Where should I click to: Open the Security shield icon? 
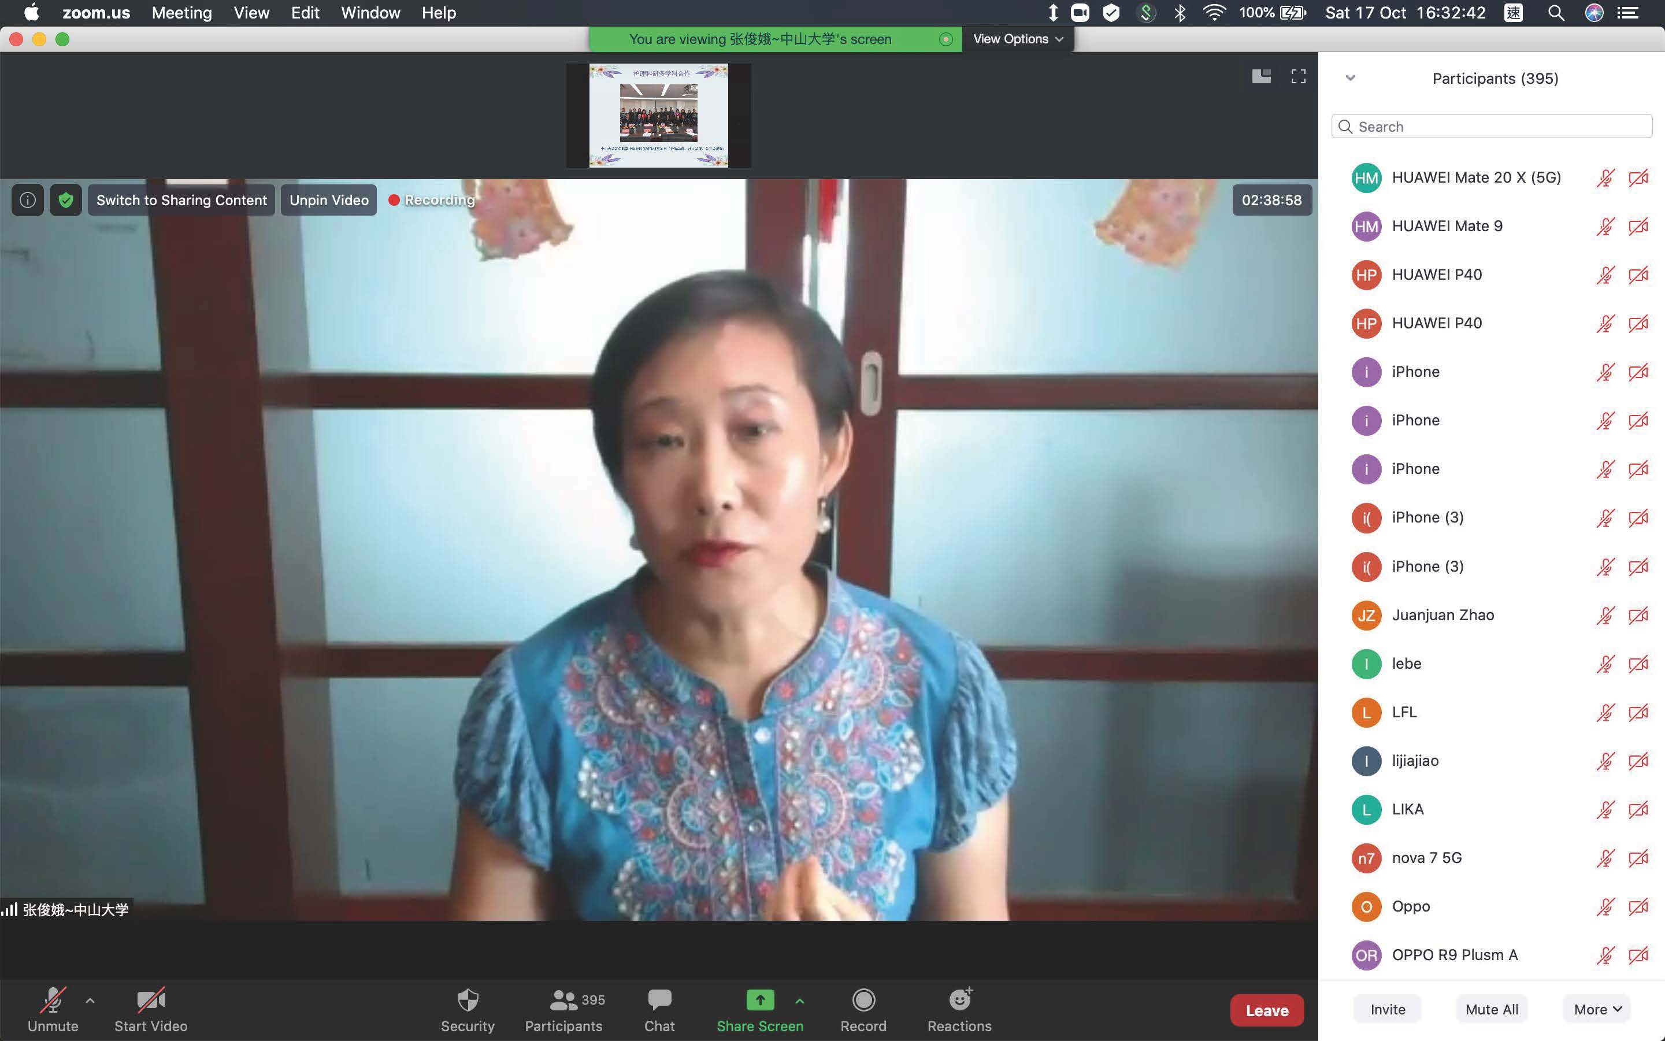point(468,1001)
